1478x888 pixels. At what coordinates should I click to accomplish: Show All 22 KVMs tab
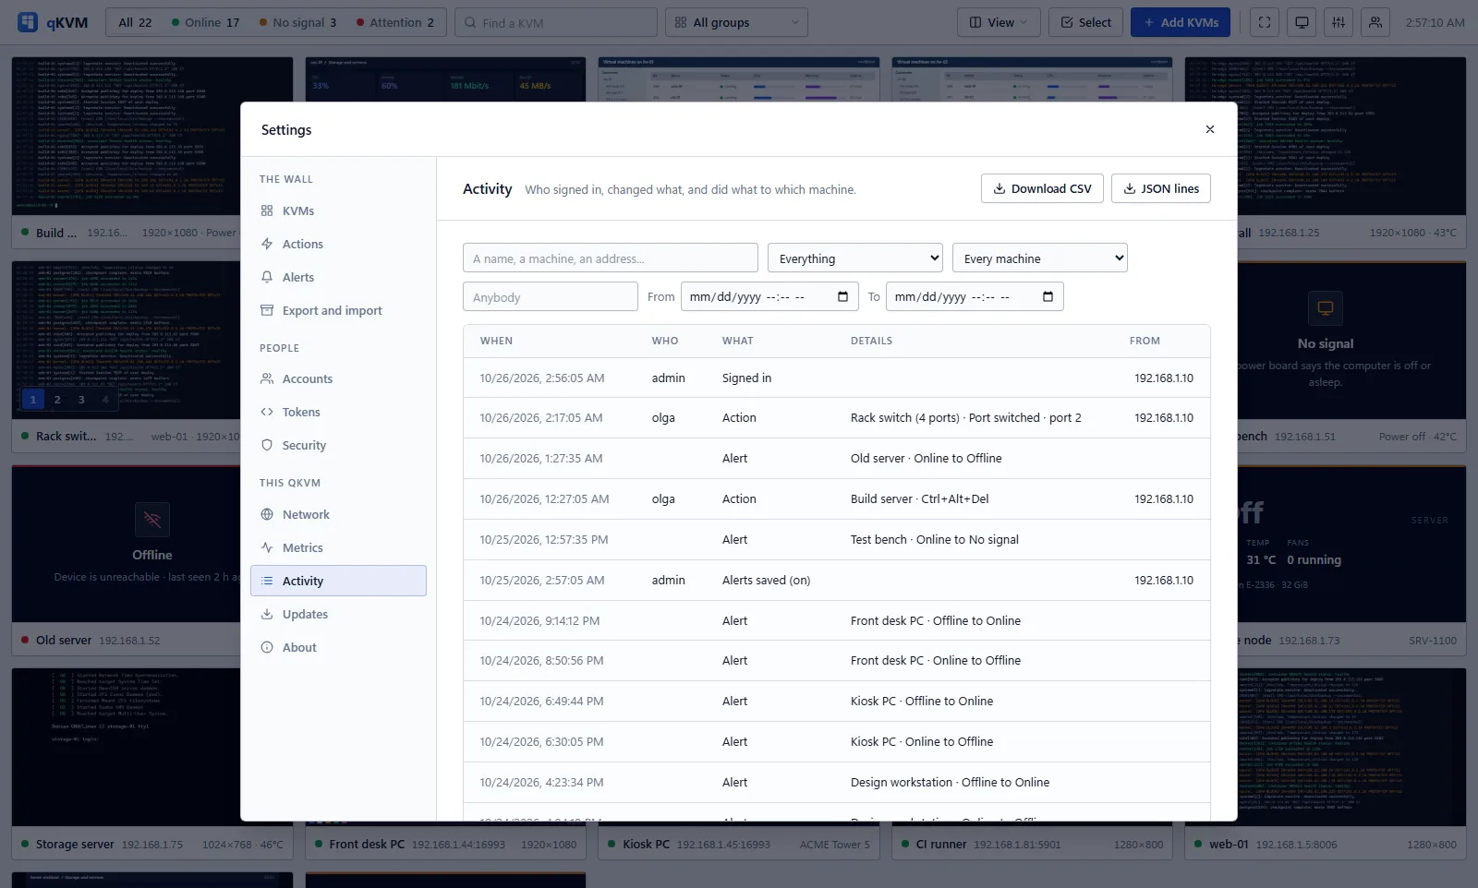coord(135,22)
